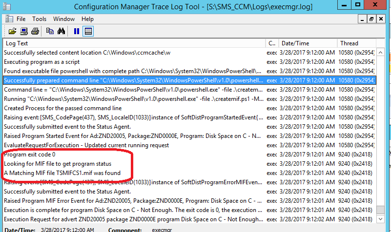Click the Thread column header

tap(356, 43)
